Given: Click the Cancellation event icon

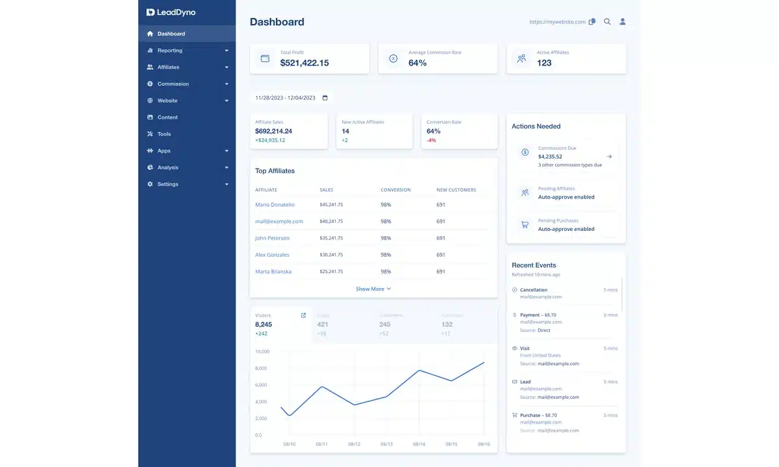Looking at the screenshot, I should (515, 290).
